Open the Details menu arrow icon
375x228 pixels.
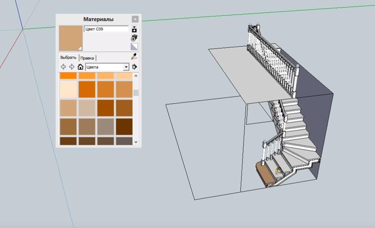[135, 67]
